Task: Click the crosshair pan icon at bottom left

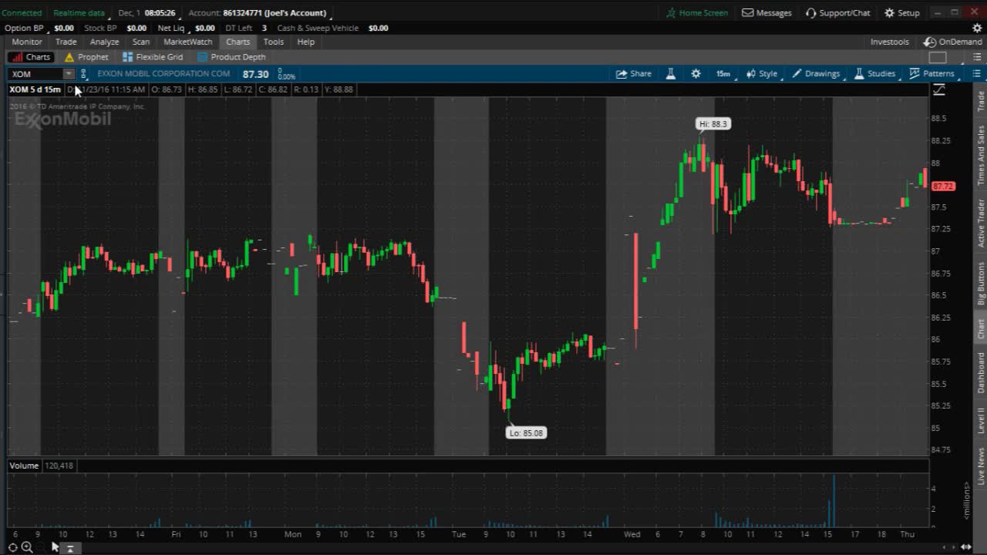Action: point(13,547)
